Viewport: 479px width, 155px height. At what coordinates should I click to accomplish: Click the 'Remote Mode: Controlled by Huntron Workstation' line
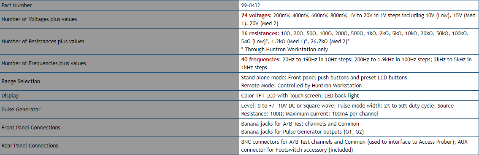[301, 85]
